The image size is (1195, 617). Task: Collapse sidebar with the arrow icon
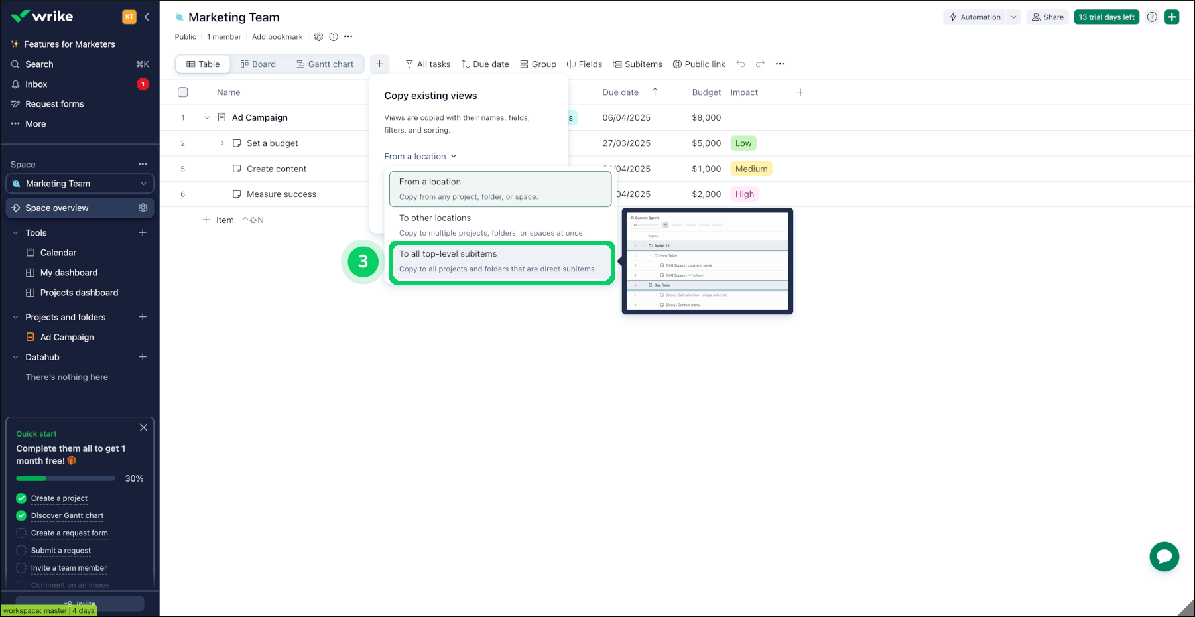click(x=147, y=17)
